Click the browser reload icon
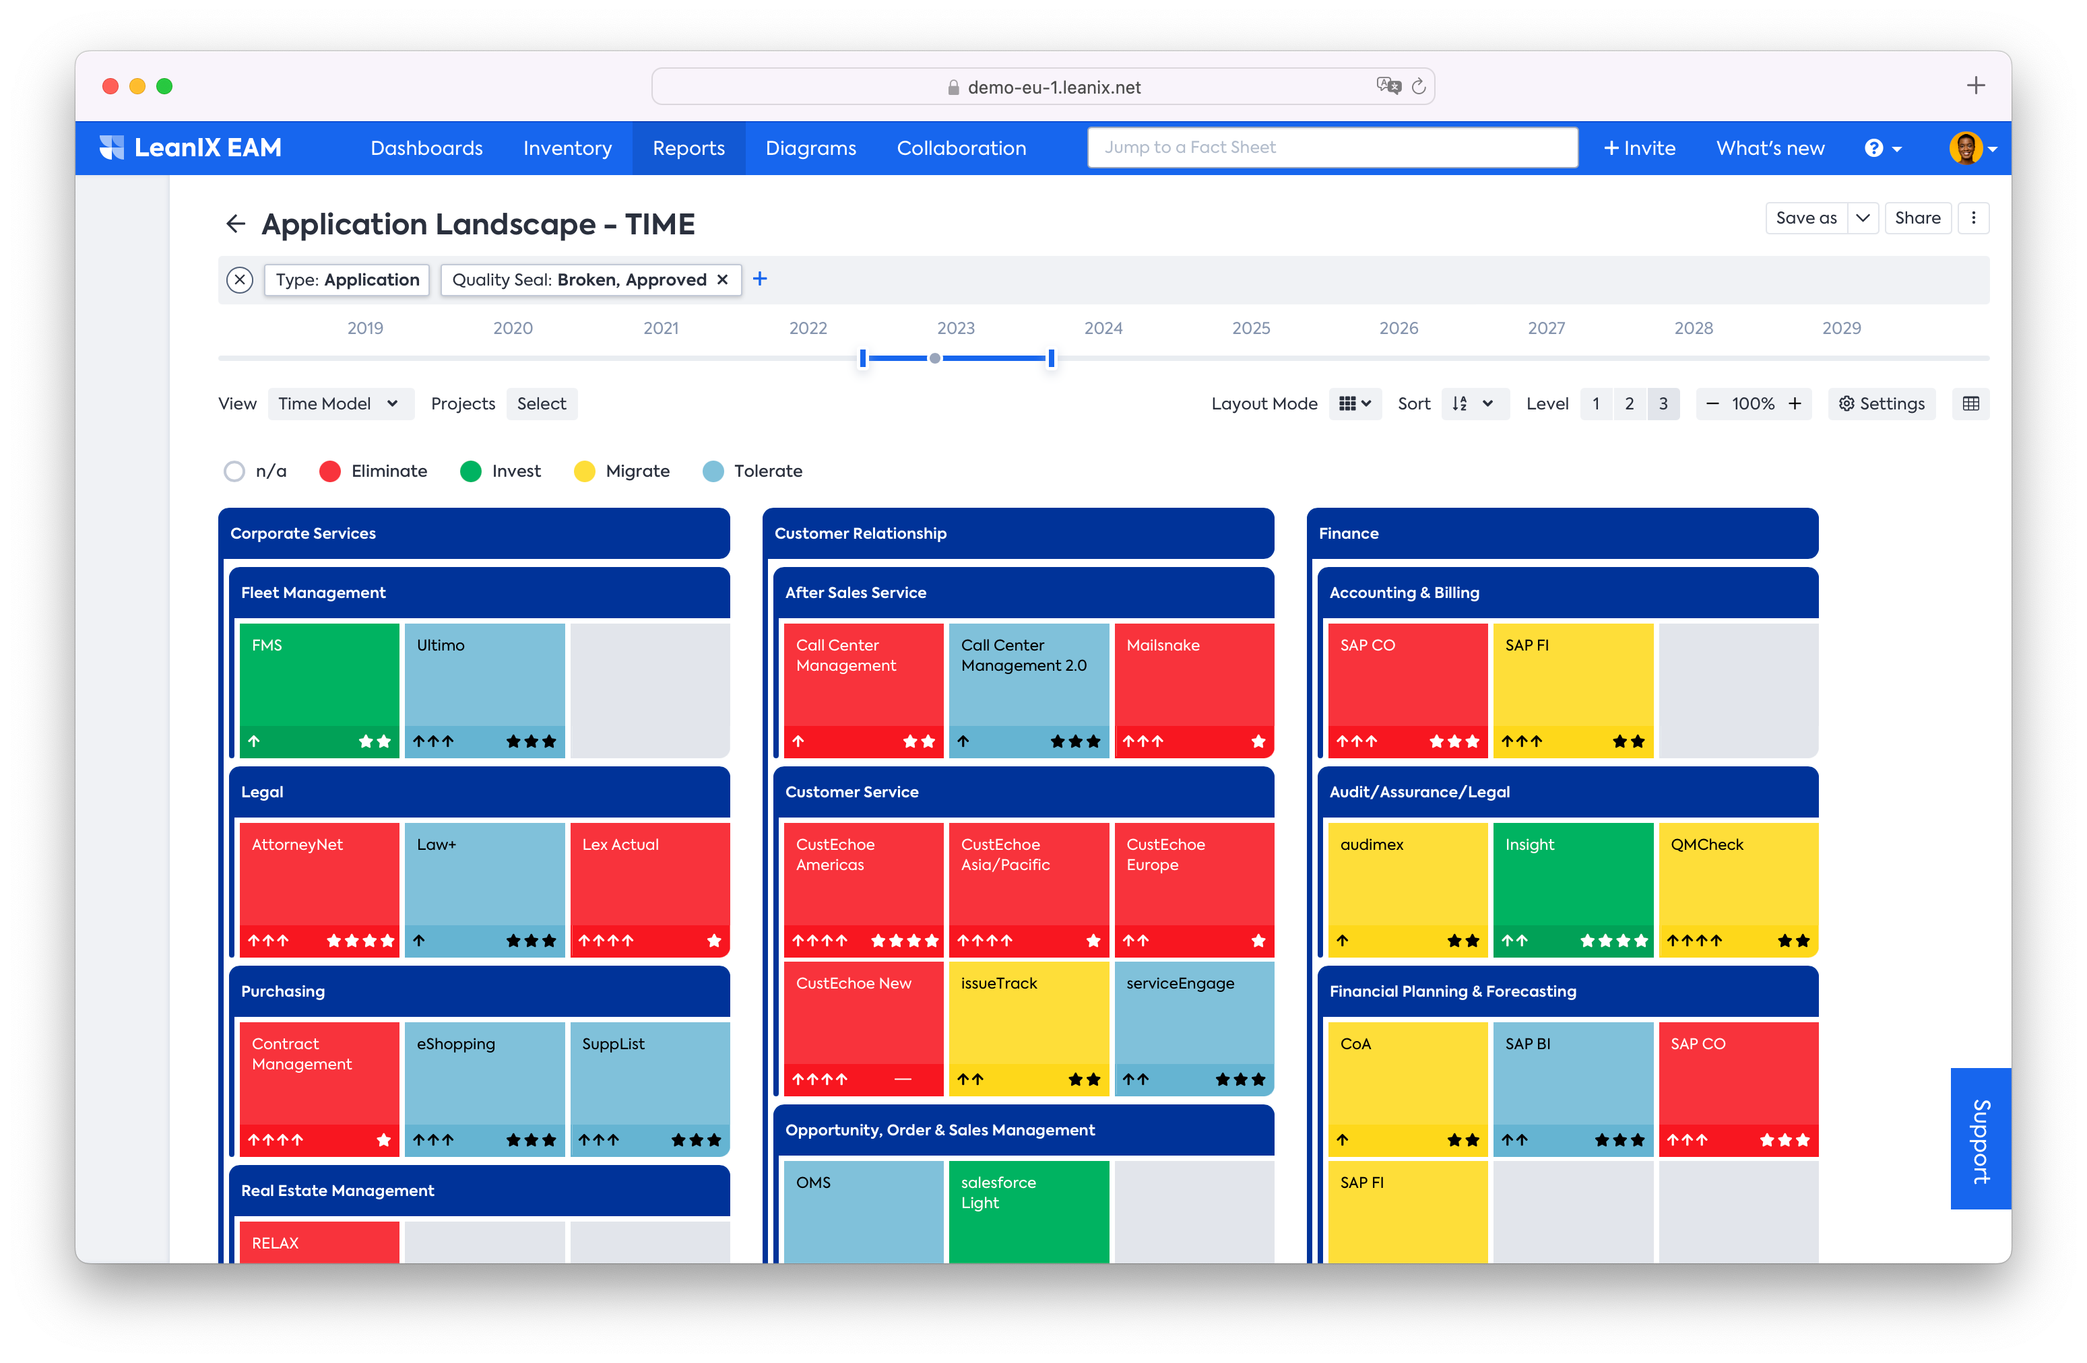The height and width of the screenshot is (1363, 2087). point(1418,86)
